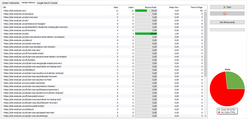Select the fr/news/add-review/ URL row

[103, 96]
